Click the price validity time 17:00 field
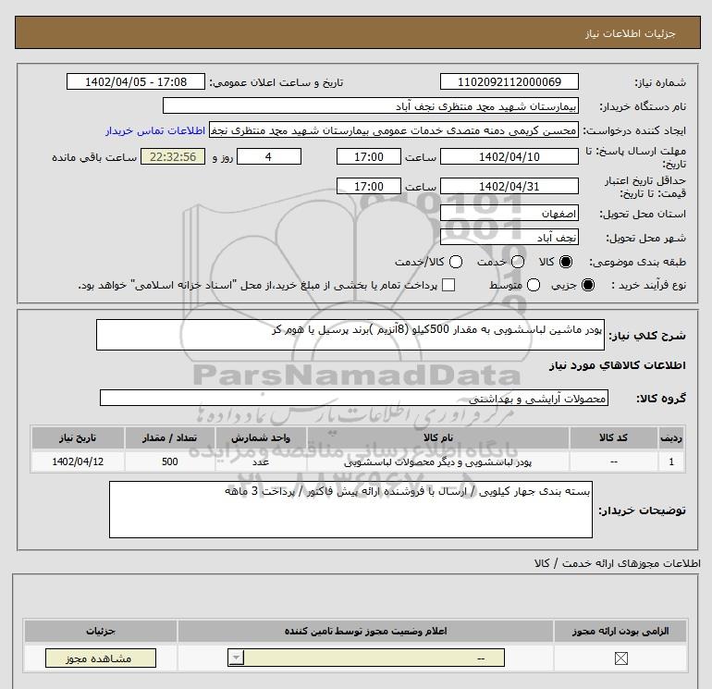The height and width of the screenshot is (689, 712). 369,186
